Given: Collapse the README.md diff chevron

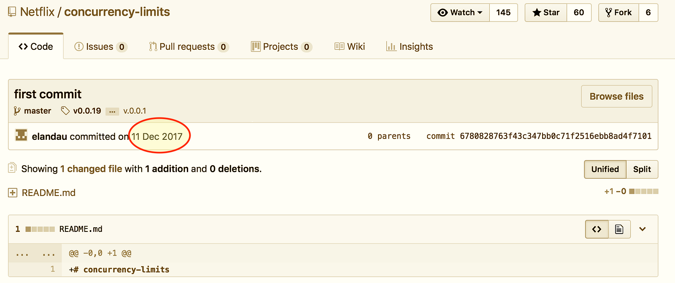Looking at the screenshot, I should 642,229.
